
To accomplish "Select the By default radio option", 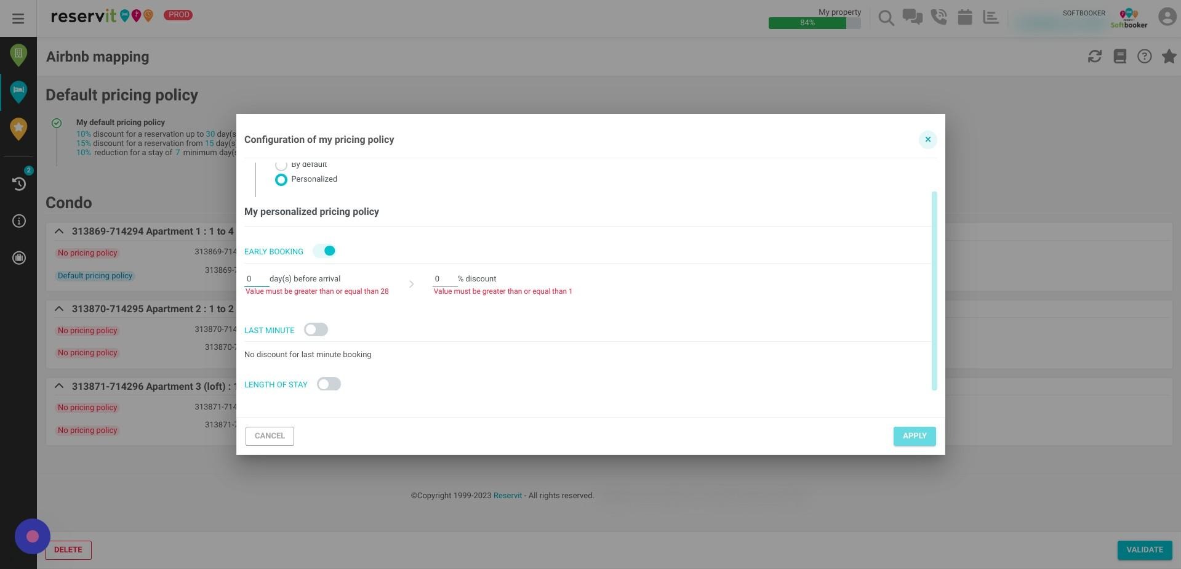I will click(x=281, y=164).
